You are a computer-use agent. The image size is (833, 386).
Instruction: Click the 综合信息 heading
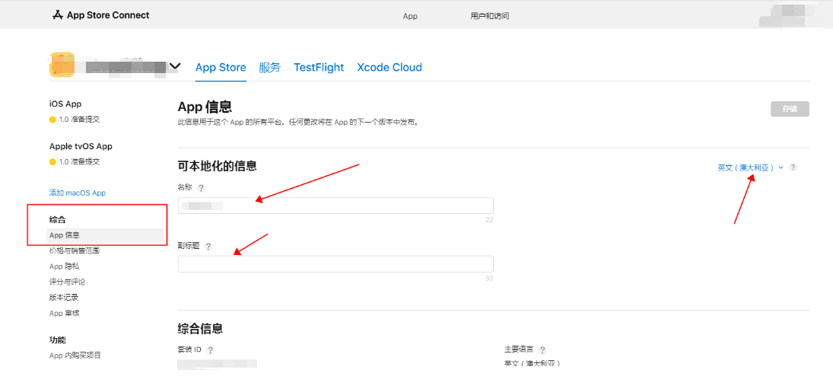pos(200,329)
